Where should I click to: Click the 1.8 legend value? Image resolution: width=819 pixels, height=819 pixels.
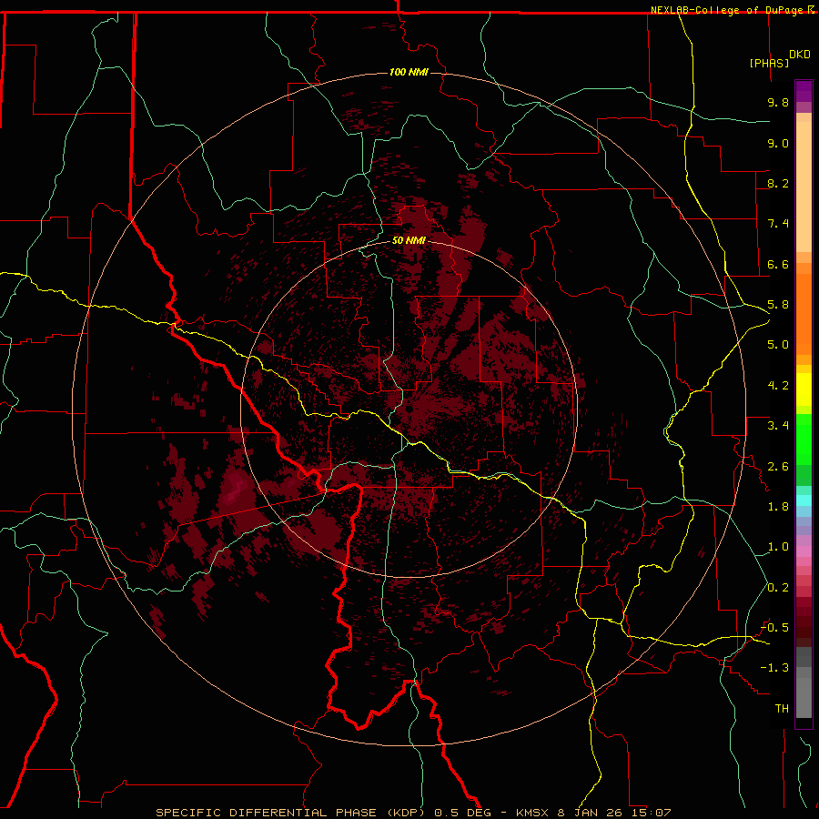pyautogui.click(x=778, y=507)
